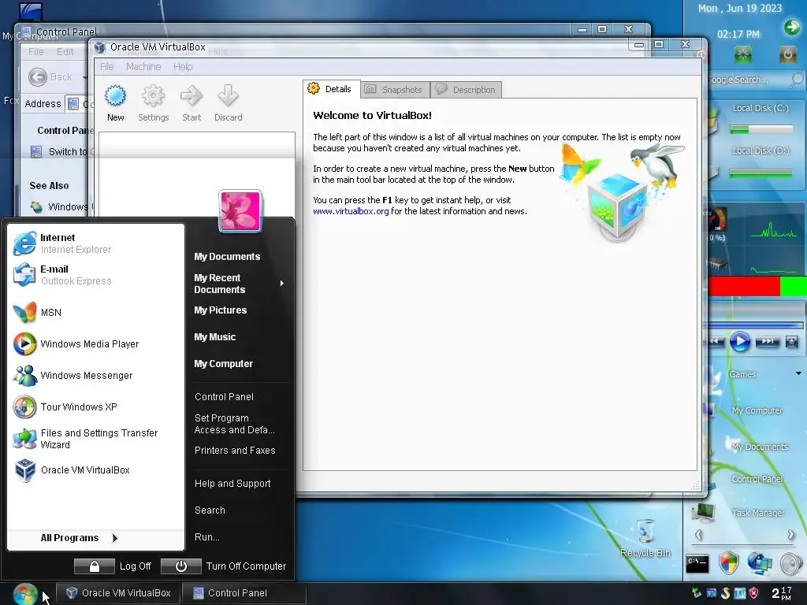The height and width of the screenshot is (605, 807).
Task: Switch to Oracle VM VirtualBox taskbar button
Action: click(117, 593)
